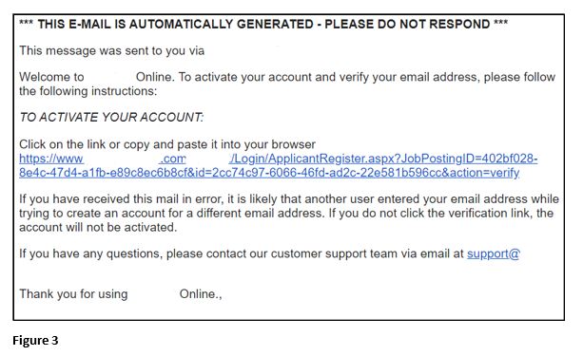The height and width of the screenshot is (356, 583).
Task: Click 'Online.,' in the closing line
Action: (201, 294)
